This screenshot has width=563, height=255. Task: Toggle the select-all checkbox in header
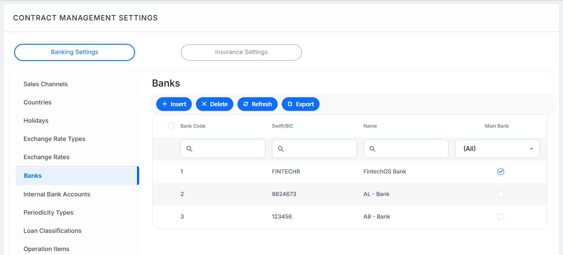tap(171, 126)
